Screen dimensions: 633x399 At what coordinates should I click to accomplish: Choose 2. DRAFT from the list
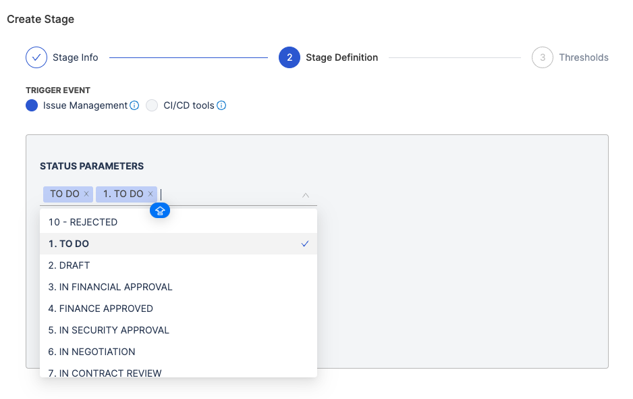tap(178, 265)
